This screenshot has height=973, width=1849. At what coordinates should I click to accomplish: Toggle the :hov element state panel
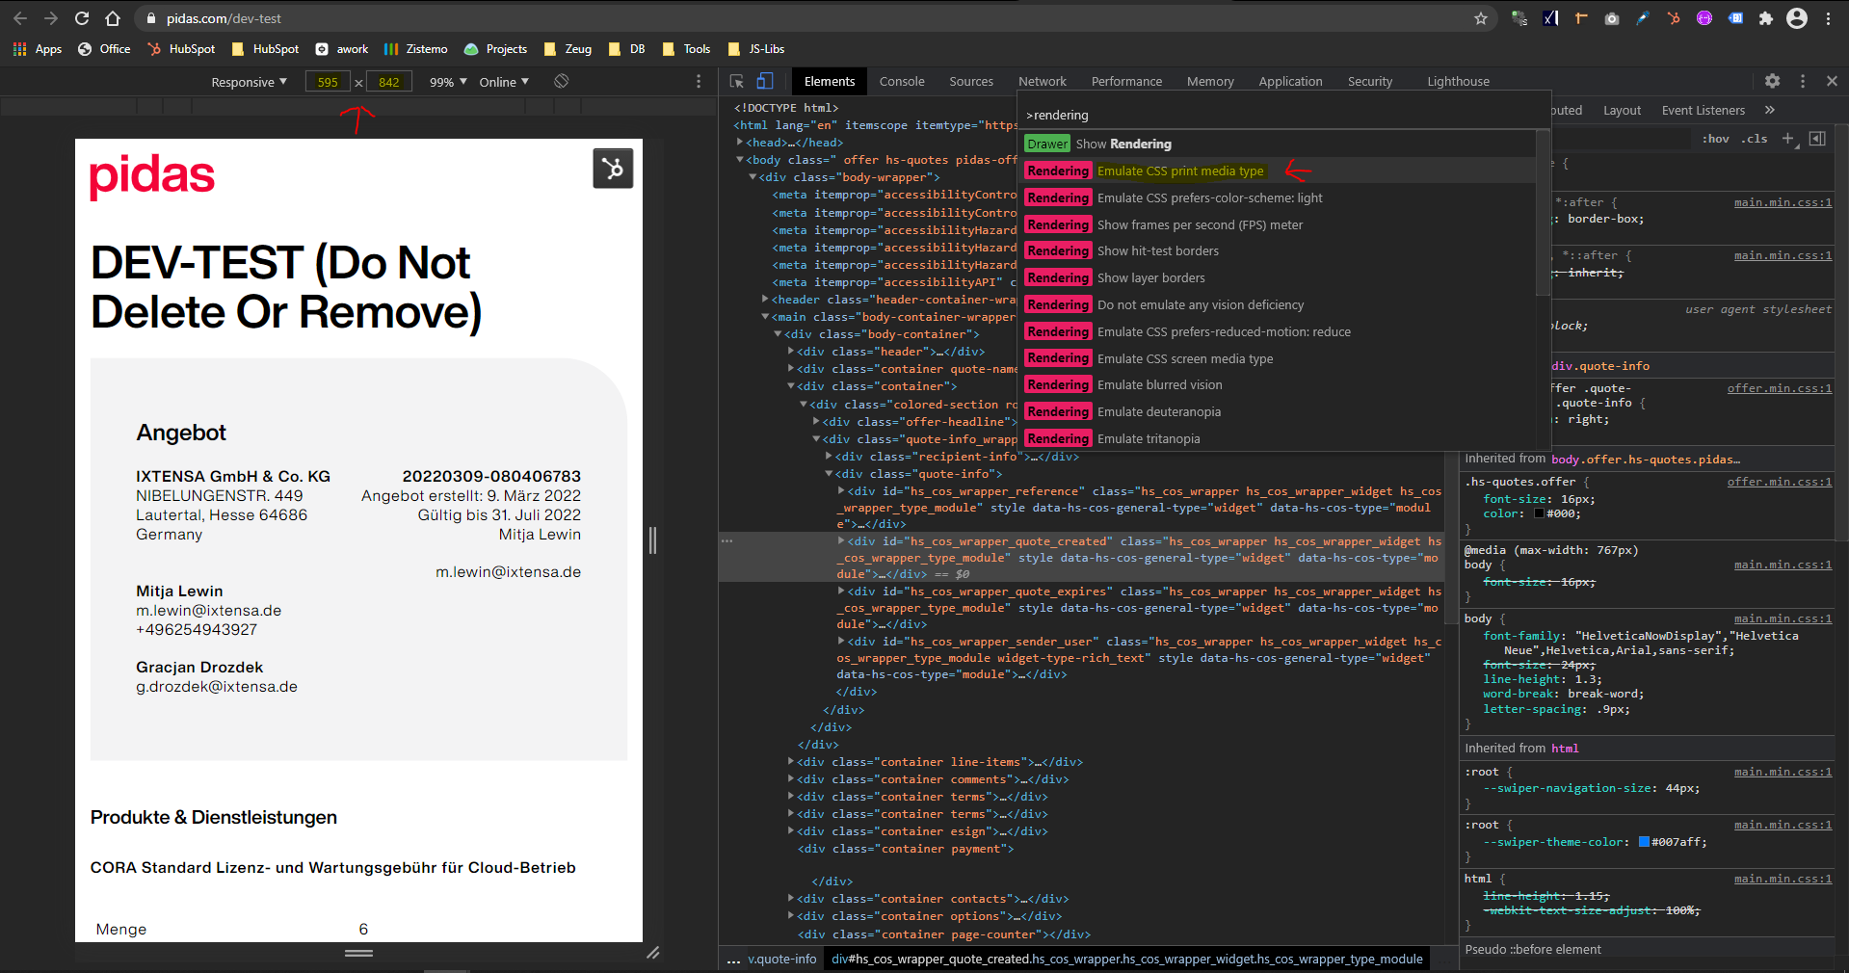[1715, 139]
